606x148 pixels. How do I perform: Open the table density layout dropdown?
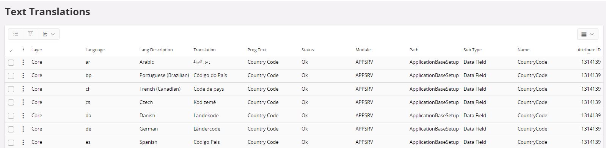coord(587,34)
